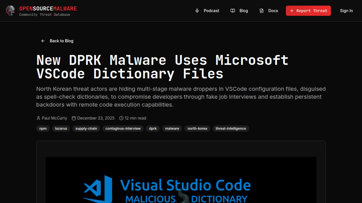Viewport: 362px width, 203px height.
Task: Go Back to Blog
Action: point(57,41)
